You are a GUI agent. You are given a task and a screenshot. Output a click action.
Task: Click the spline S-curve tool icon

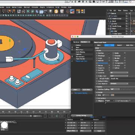[23, 11]
